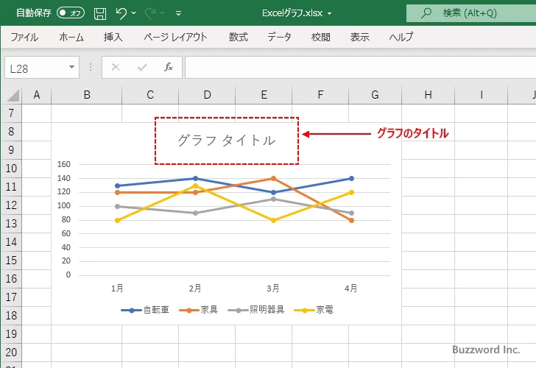
Task: Click the 4月 category axis label
Action: [x=351, y=289]
